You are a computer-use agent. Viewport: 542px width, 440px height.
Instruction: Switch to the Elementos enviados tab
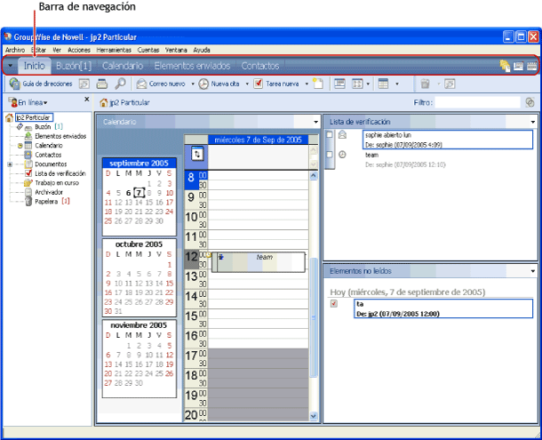(192, 66)
